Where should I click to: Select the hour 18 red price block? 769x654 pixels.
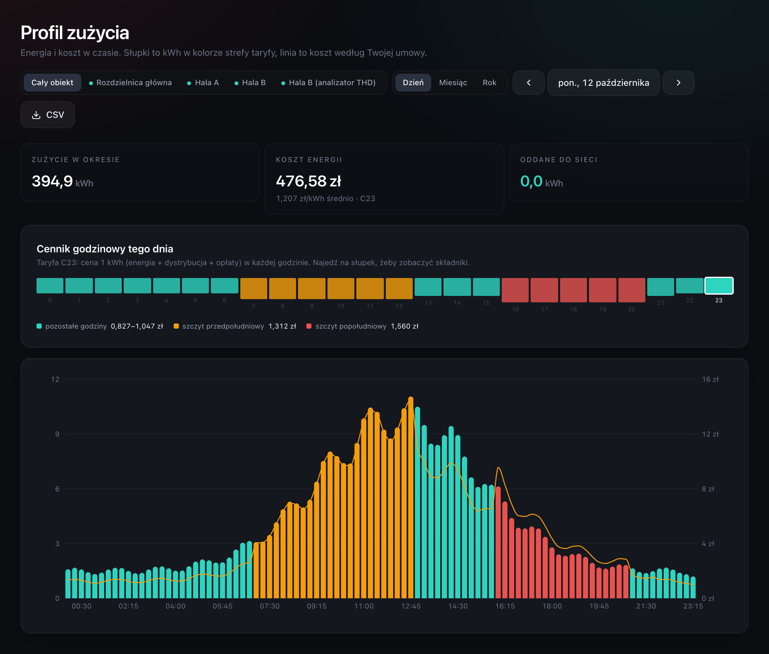(x=574, y=290)
